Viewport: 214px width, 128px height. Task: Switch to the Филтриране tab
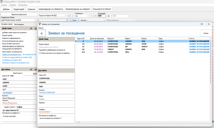tap(19, 24)
